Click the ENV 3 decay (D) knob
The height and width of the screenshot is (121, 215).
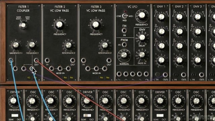(x=198, y=31)
